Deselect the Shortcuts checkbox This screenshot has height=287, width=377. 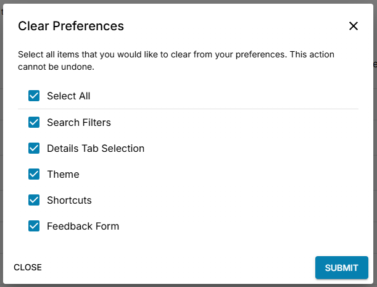tap(34, 200)
